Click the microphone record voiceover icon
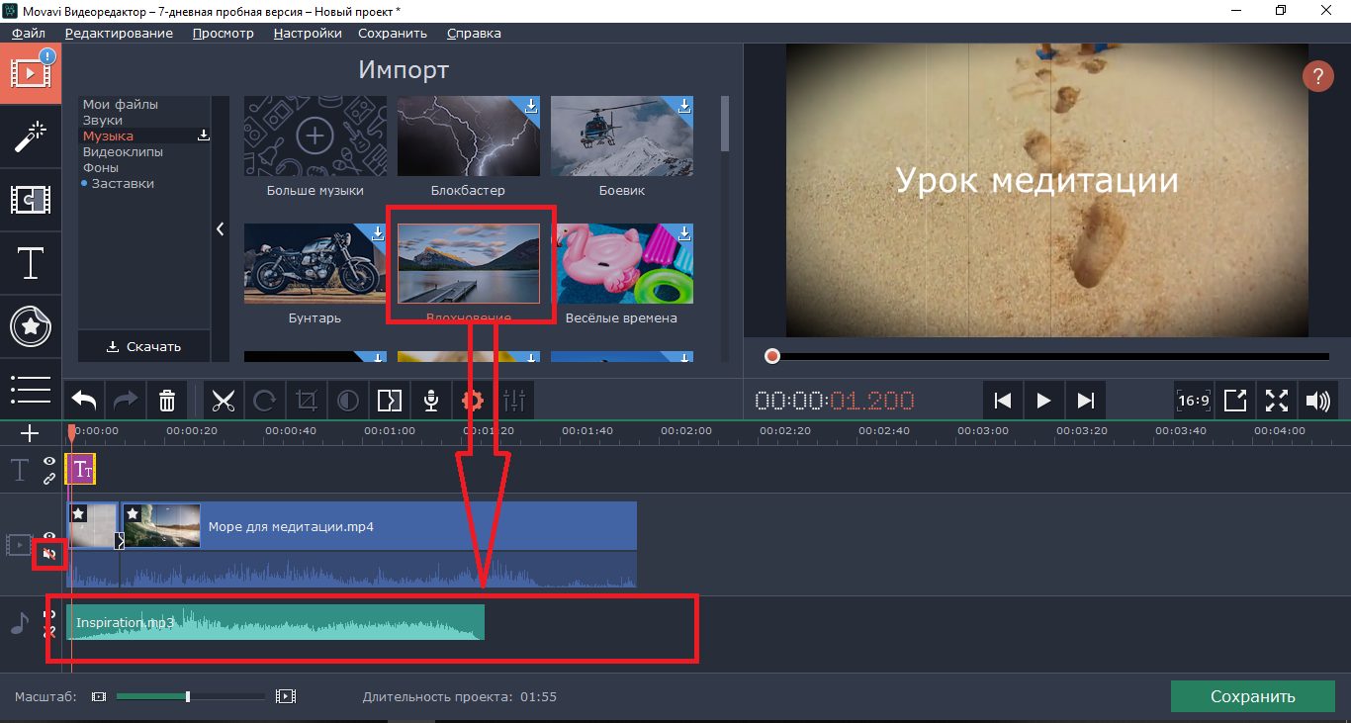This screenshot has height=723, width=1351. [431, 401]
